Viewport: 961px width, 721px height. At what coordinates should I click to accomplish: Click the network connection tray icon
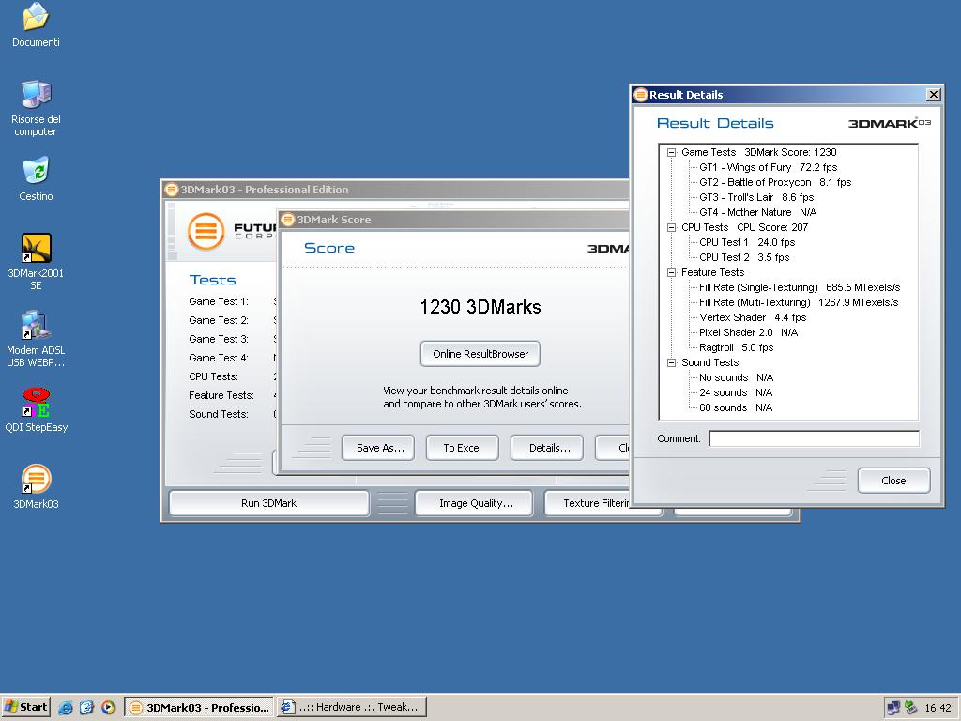[x=893, y=708]
